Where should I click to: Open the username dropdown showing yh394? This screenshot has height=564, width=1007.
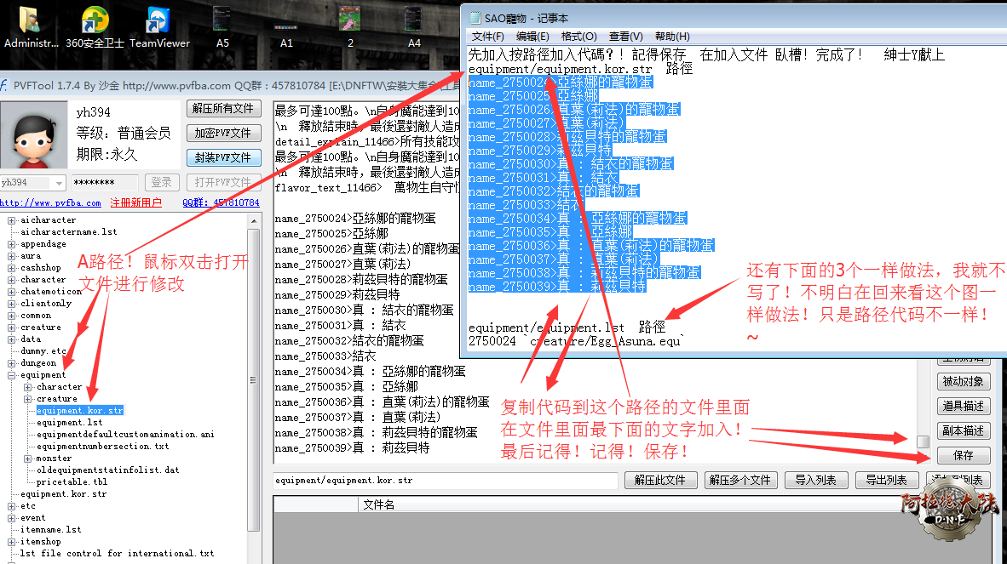[x=59, y=183]
